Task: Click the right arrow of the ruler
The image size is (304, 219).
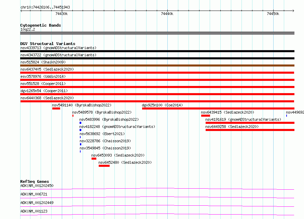Action: 293,11
